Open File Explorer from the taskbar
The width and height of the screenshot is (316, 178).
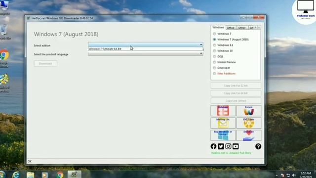(31, 175)
